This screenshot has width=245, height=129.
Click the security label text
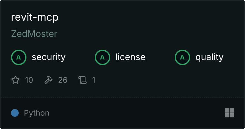tap(49, 57)
